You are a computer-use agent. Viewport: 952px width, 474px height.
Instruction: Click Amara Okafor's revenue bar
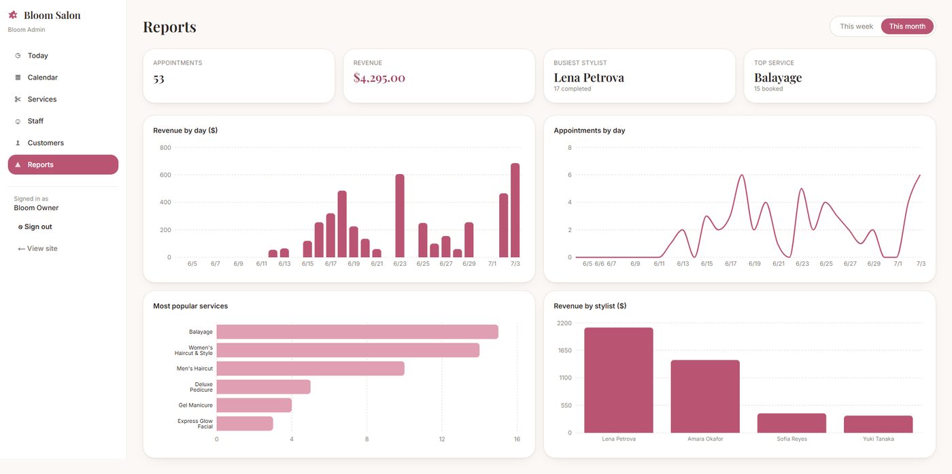[x=705, y=396]
